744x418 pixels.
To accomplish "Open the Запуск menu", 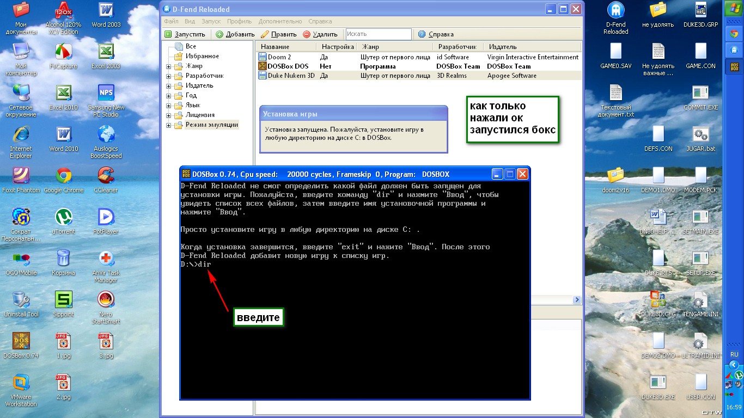I will click(x=211, y=21).
